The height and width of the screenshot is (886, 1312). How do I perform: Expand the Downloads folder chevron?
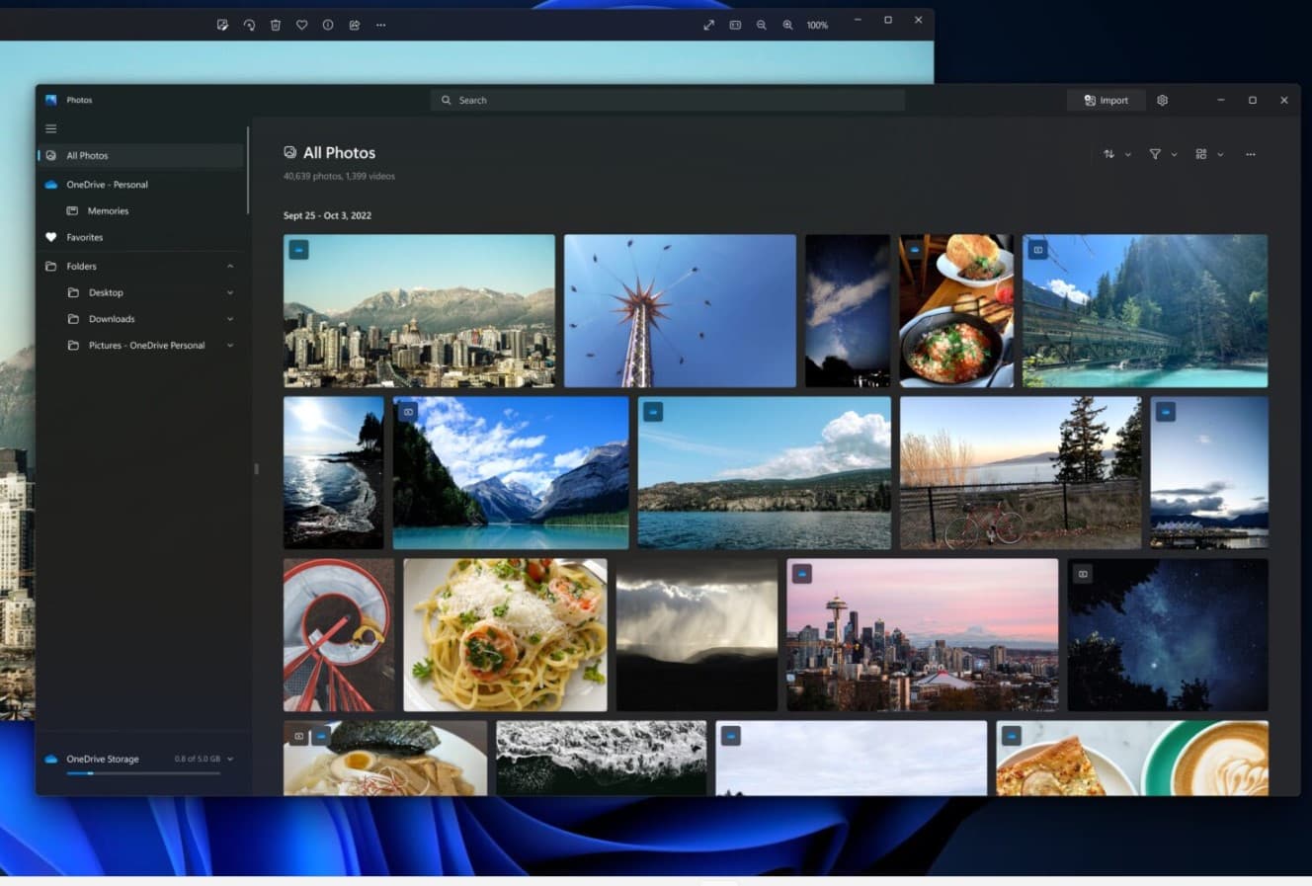[230, 319]
